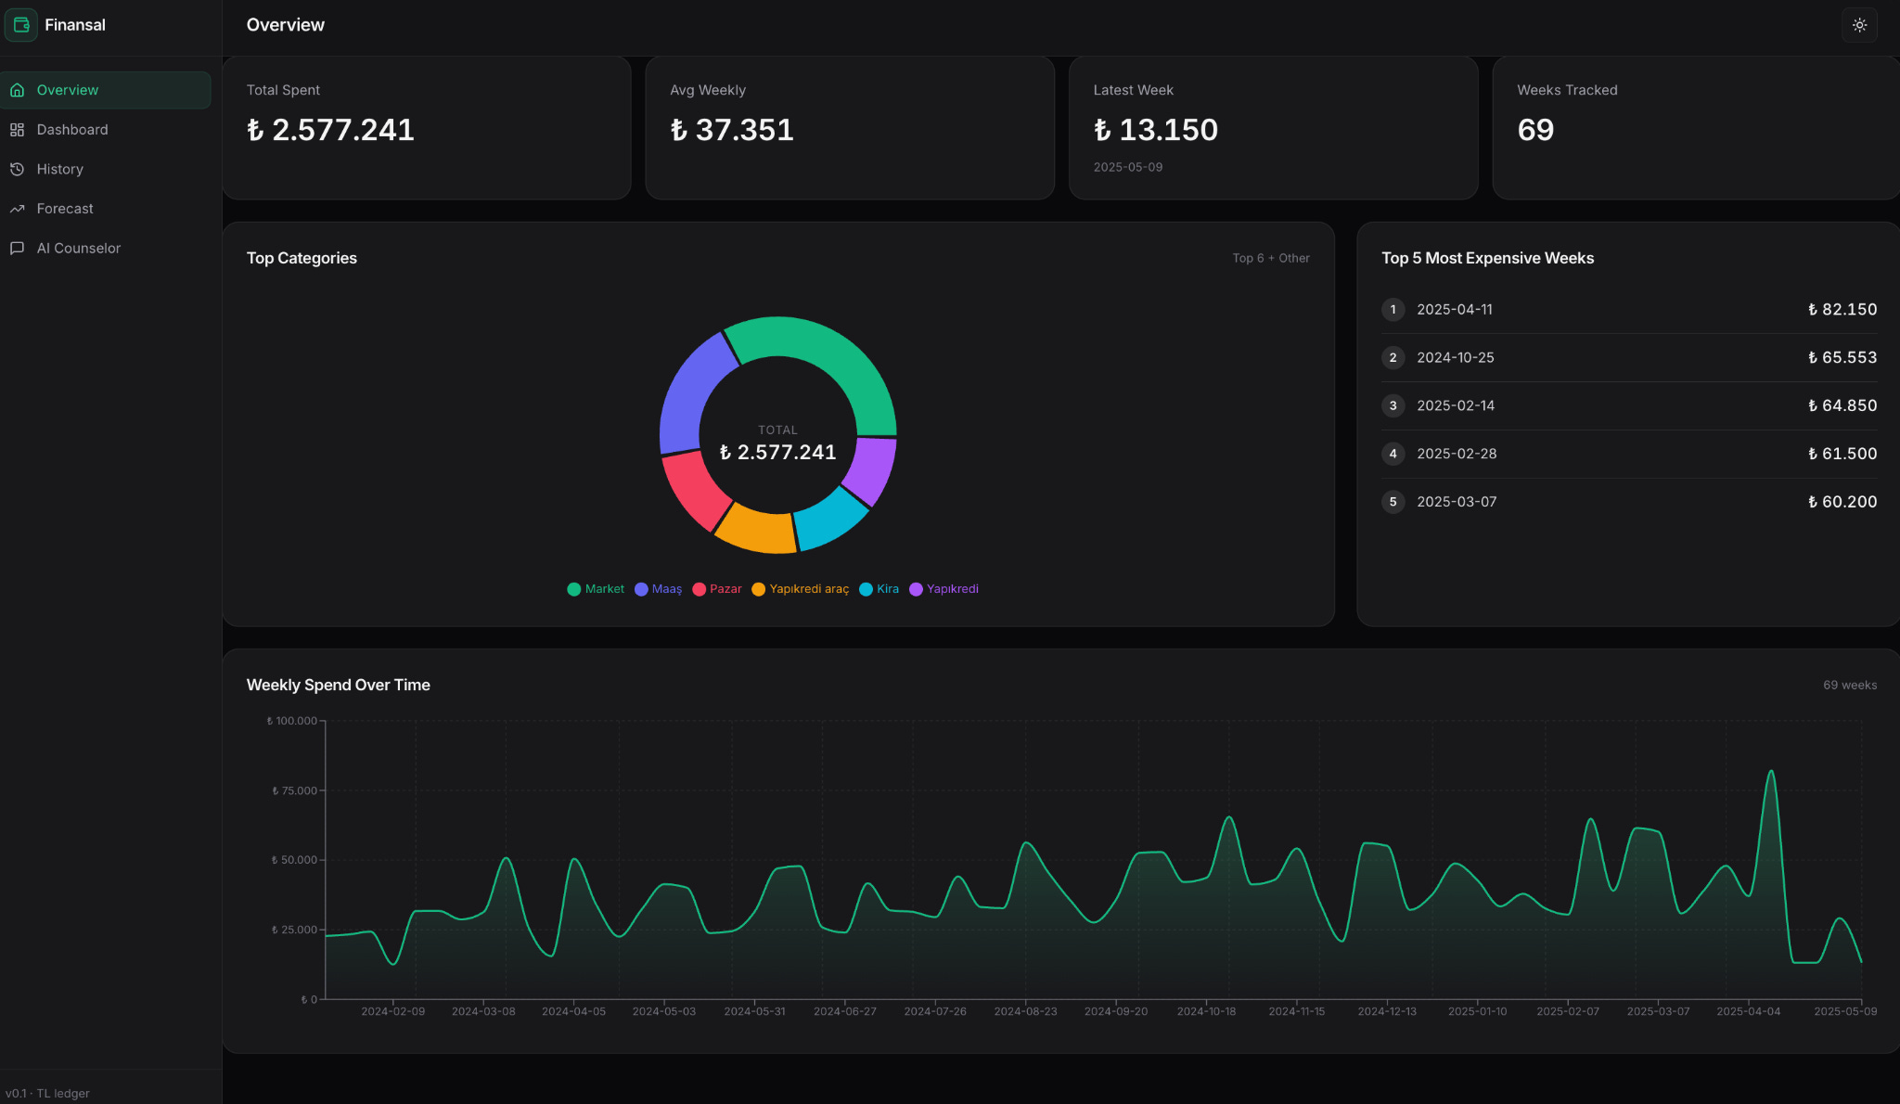Select the Kira legend label
The height and width of the screenshot is (1104, 1900).
tap(888, 589)
